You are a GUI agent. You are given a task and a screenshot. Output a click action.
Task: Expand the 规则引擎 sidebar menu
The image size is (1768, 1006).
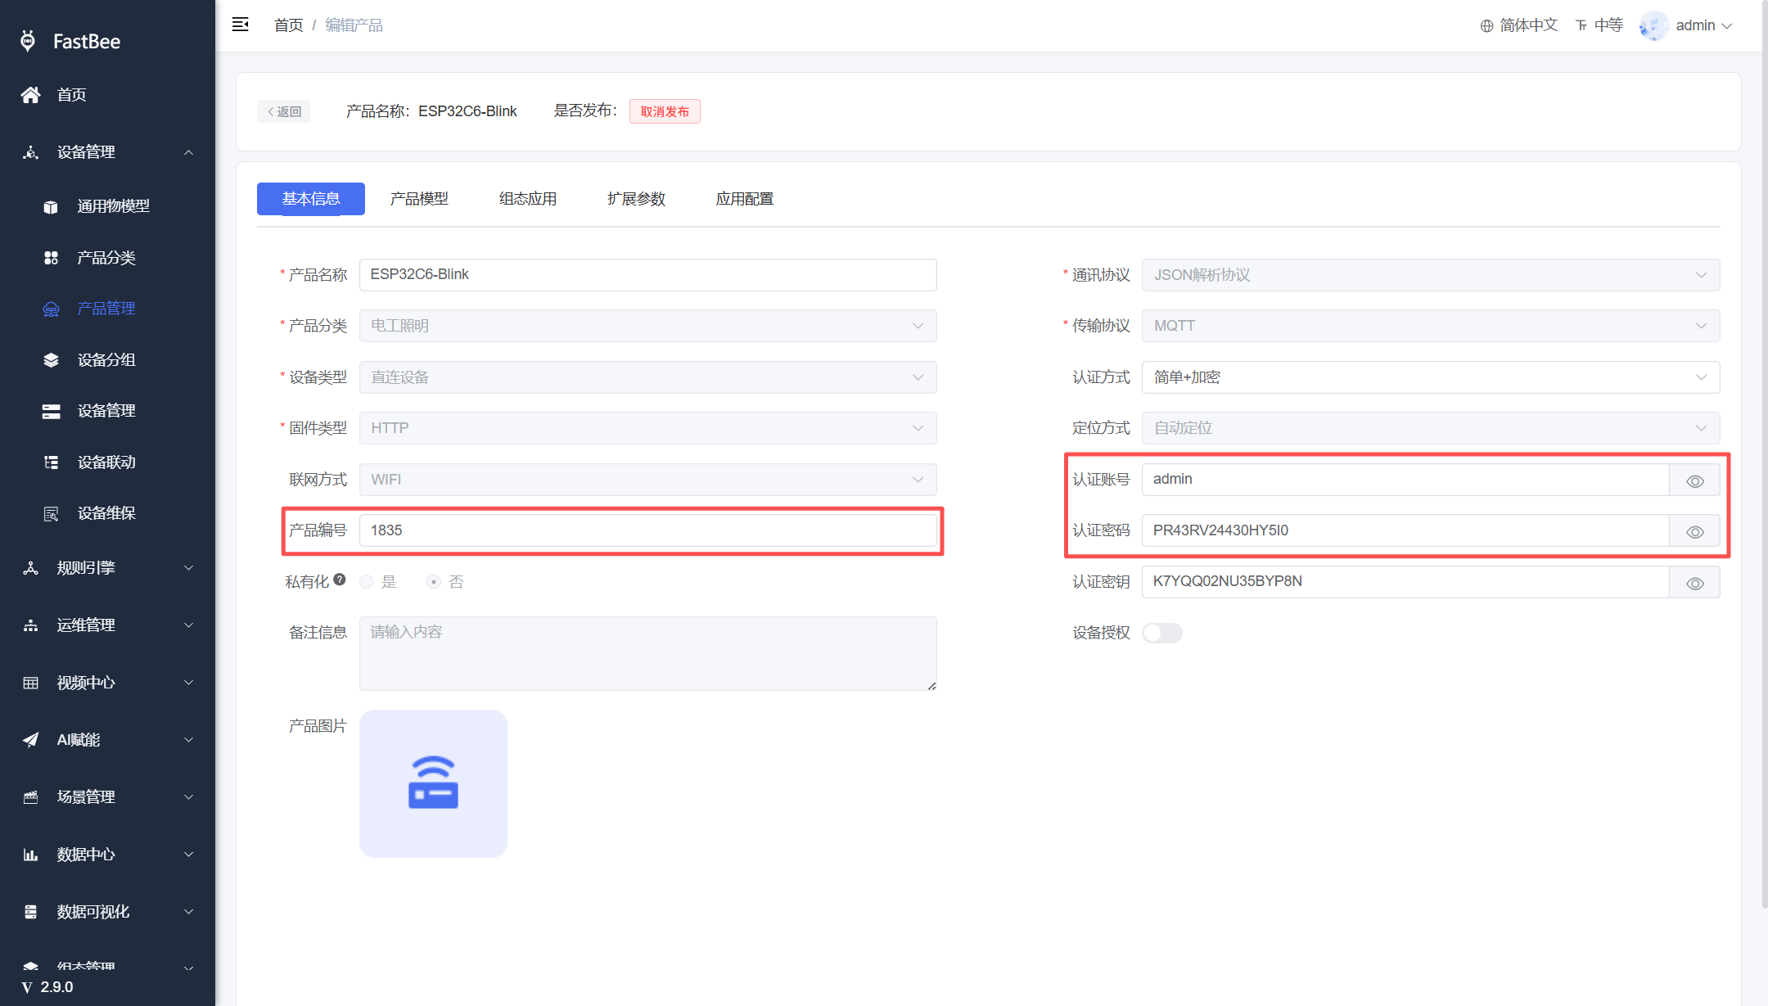click(107, 568)
